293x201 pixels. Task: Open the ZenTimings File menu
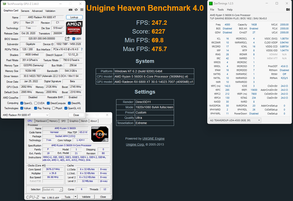click(212, 10)
